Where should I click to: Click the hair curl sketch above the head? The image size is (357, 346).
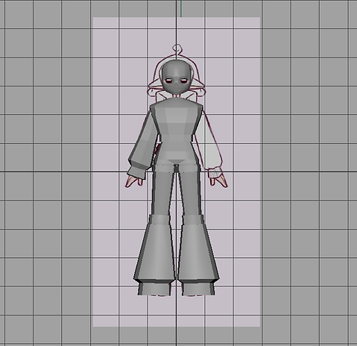(x=177, y=50)
